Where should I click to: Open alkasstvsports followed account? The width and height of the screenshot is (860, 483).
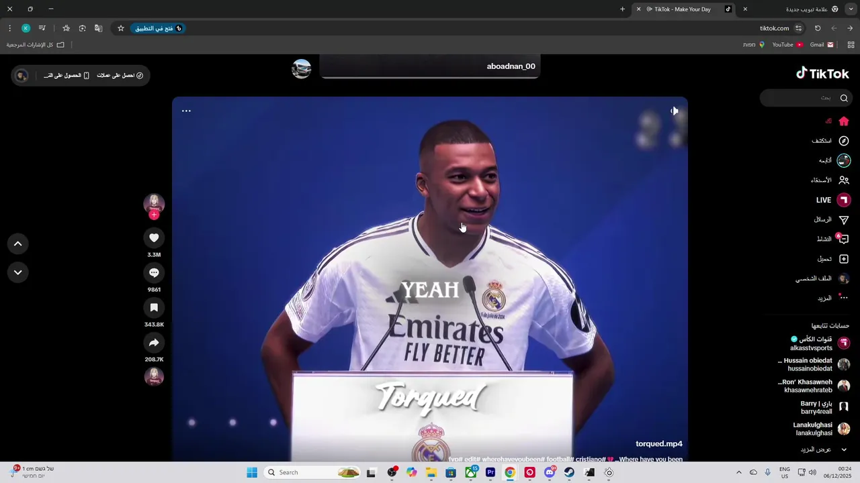pyautogui.click(x=820, y=343)
